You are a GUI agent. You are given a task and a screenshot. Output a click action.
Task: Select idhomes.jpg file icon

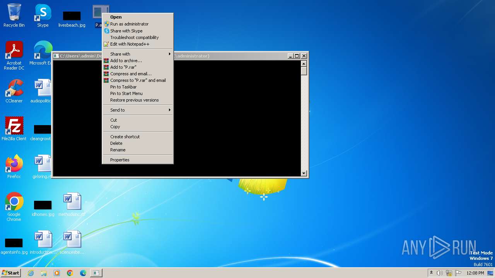(43, 208)
